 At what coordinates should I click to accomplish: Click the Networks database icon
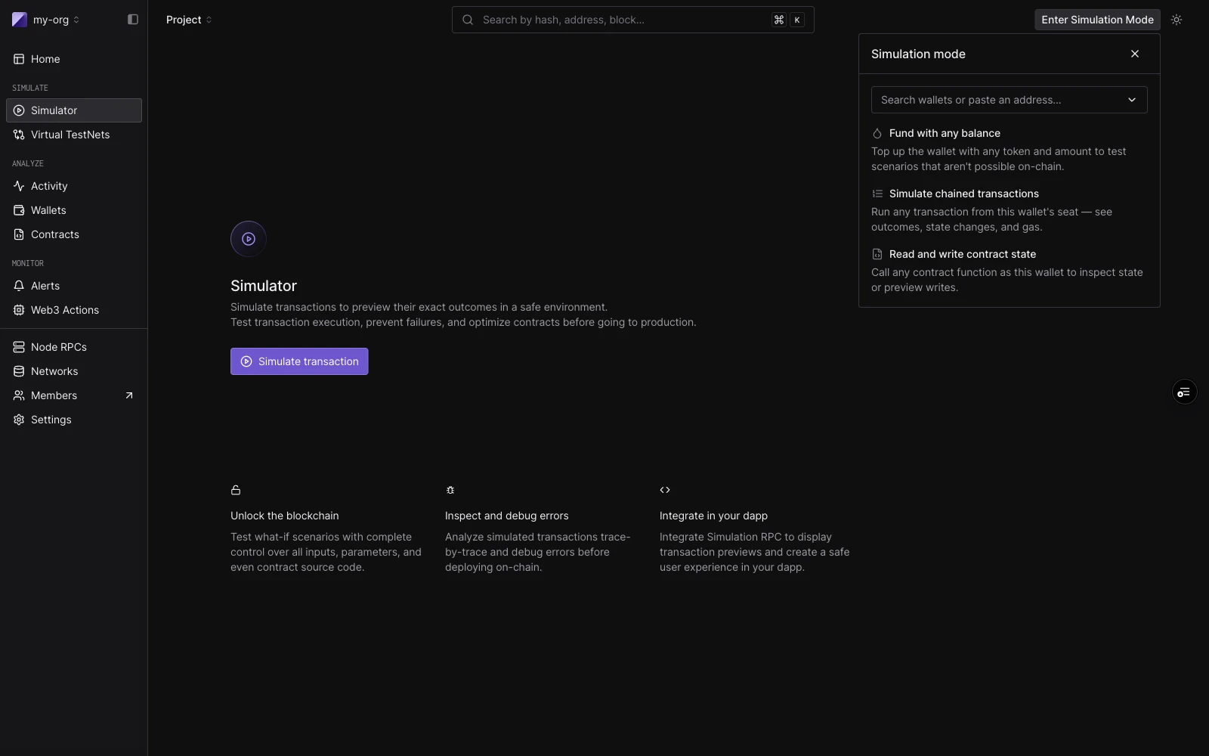pos(19,371)
